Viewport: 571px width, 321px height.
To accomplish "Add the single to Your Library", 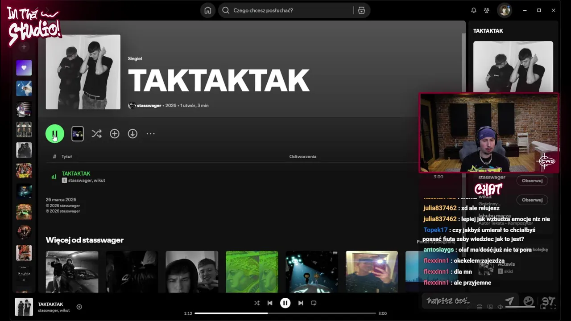I will pos(115,134).
